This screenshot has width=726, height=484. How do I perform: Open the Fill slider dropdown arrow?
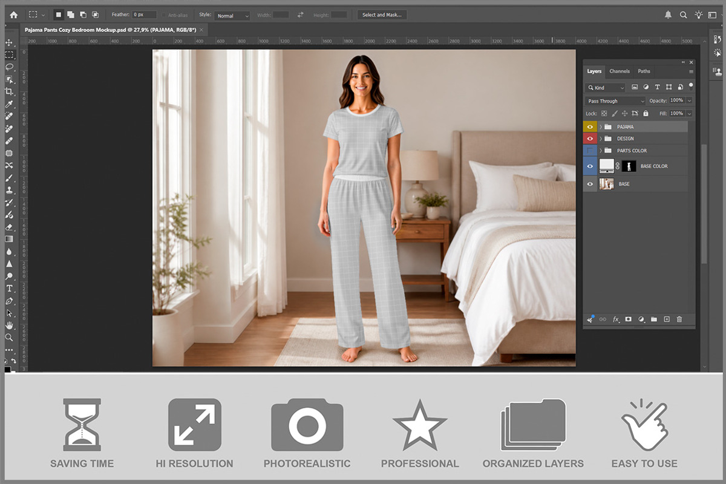pyautogui.click(x=689, y=113)
